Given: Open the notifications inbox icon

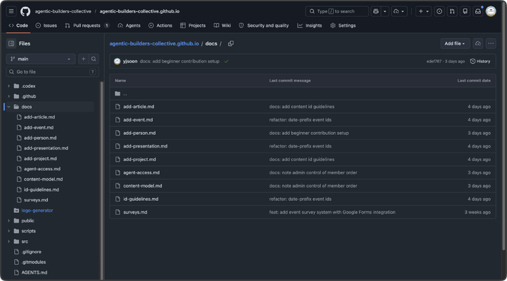Looking at the screenshot, I should coord(478,11).
